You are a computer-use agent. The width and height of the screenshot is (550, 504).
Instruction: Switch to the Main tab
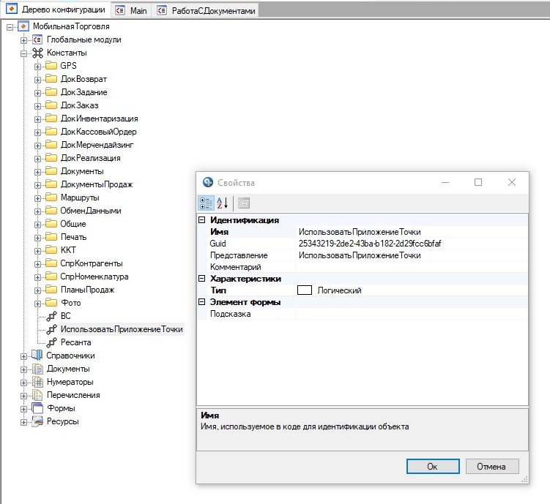coord(132,11)
